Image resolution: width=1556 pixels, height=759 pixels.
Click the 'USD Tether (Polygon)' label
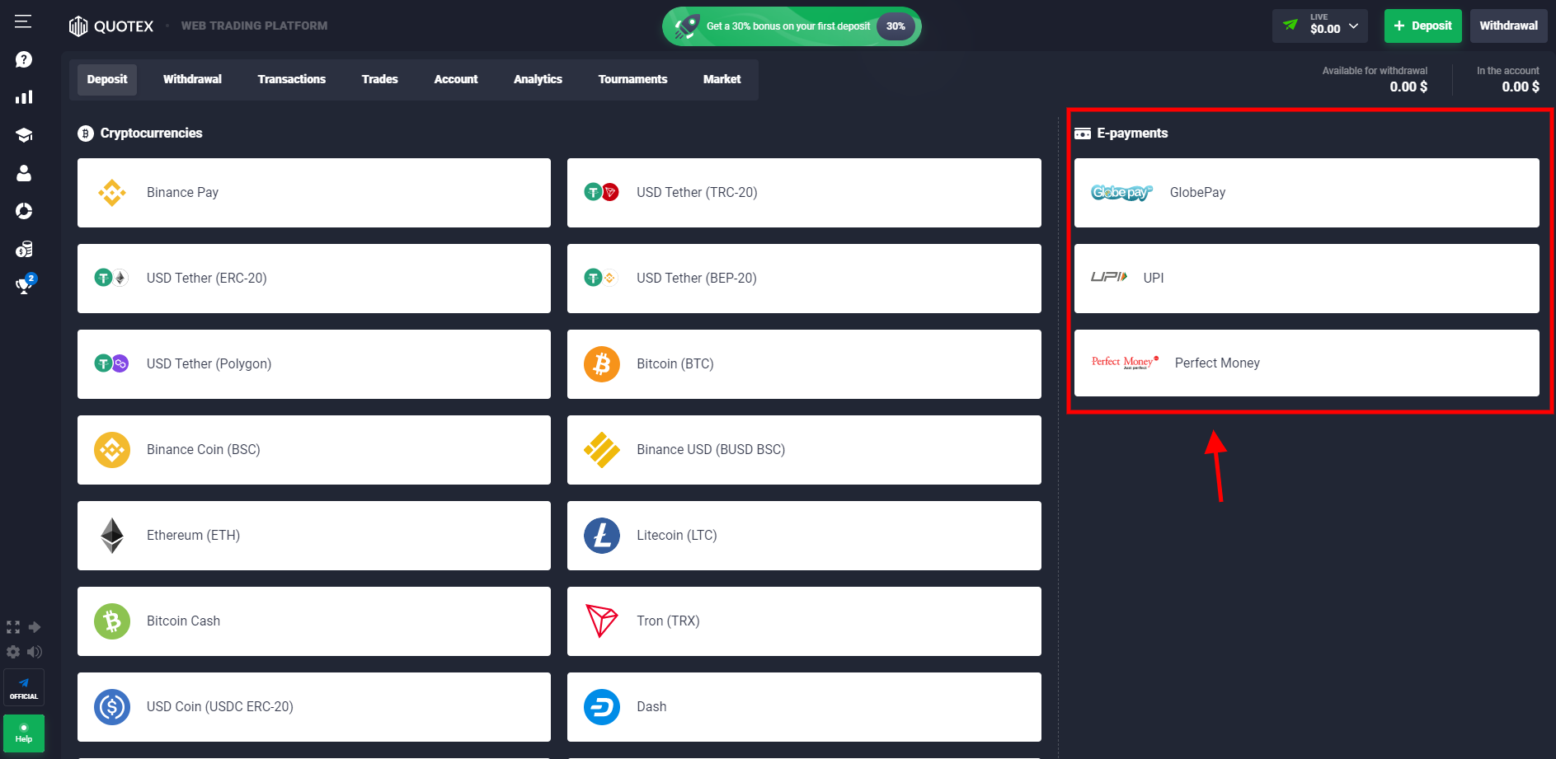point(209,363)
